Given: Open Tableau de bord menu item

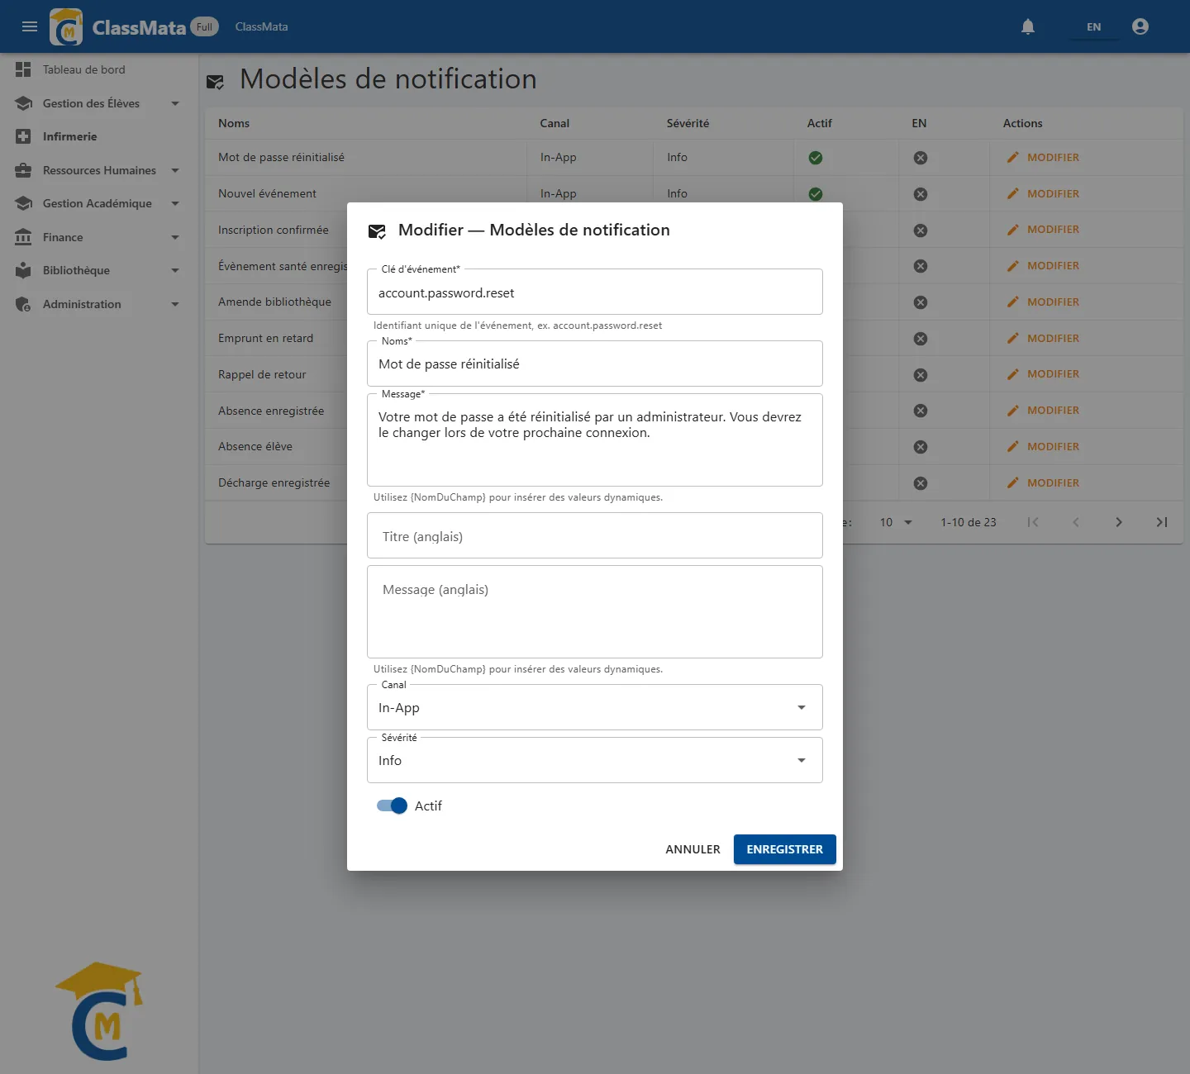Looking at the screenshot, I should point(98,69).
